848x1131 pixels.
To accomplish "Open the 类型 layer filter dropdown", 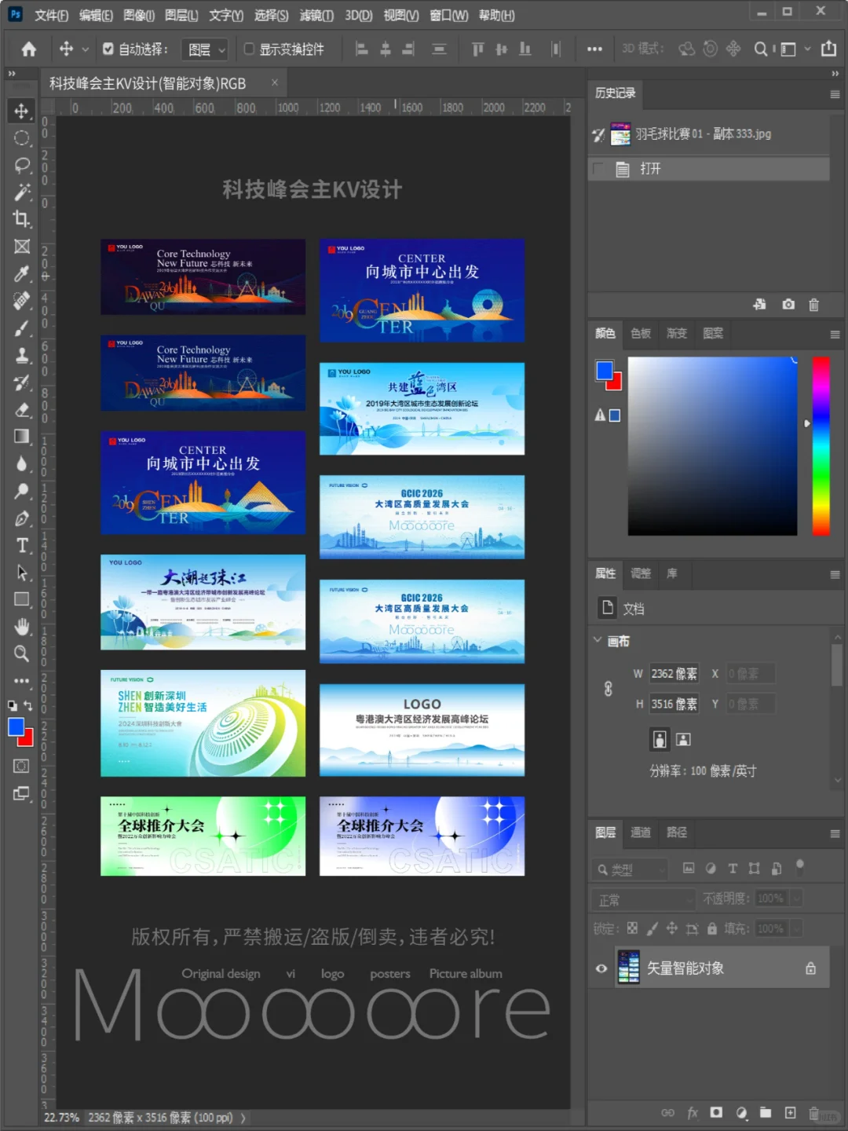I will (x=631, y=869).
